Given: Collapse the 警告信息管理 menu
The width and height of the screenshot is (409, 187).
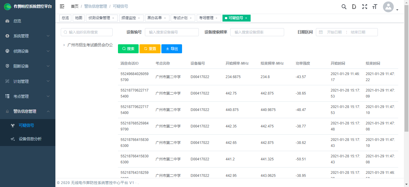Looking at the screenshot, I should tap(28, 111).
